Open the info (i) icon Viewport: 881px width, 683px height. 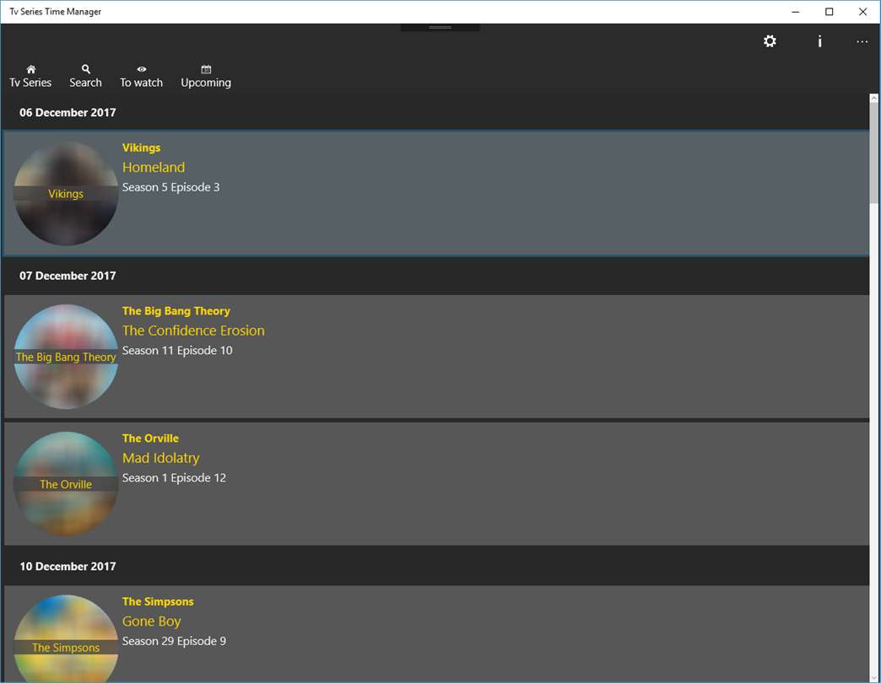(819, 41)
